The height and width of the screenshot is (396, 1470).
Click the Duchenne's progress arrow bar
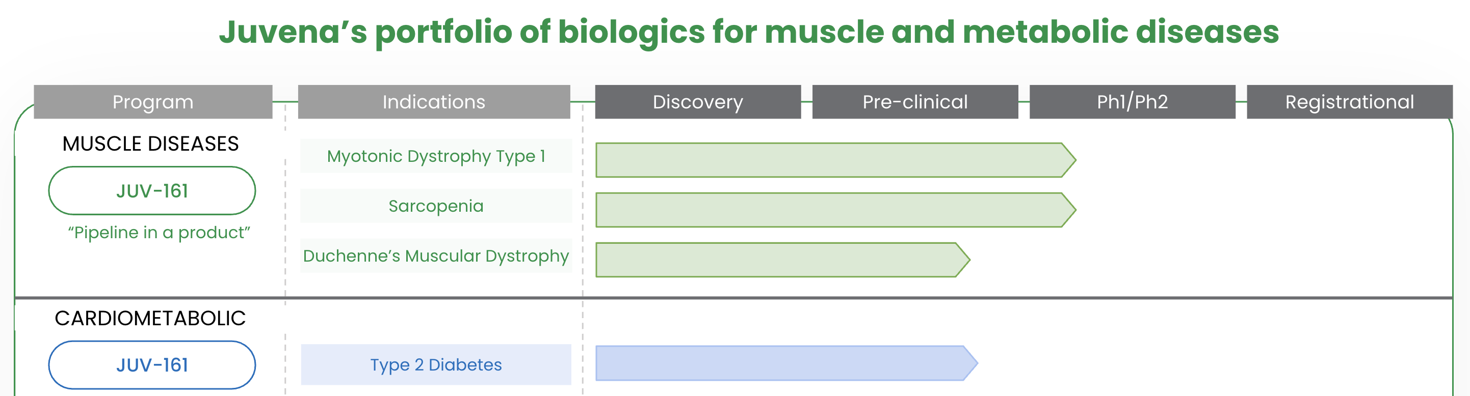782,260
